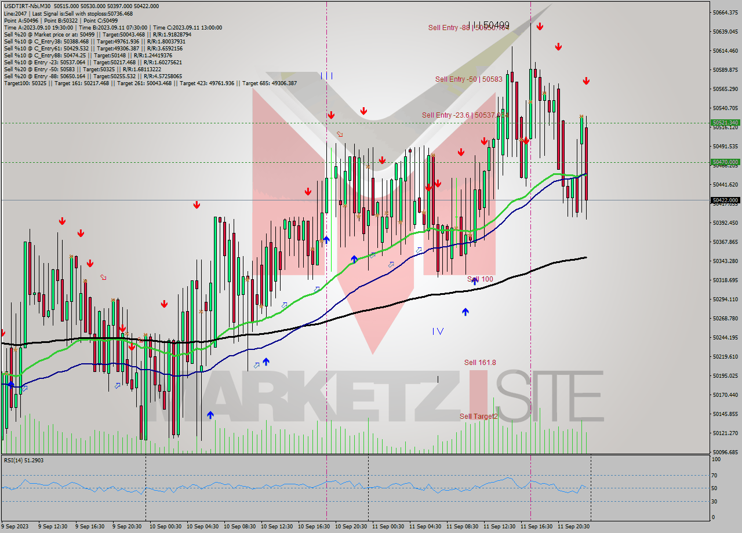742x533 pixels.
Task: Click the '9 Sep 20:30' time label
Action: tap(127, 527)
